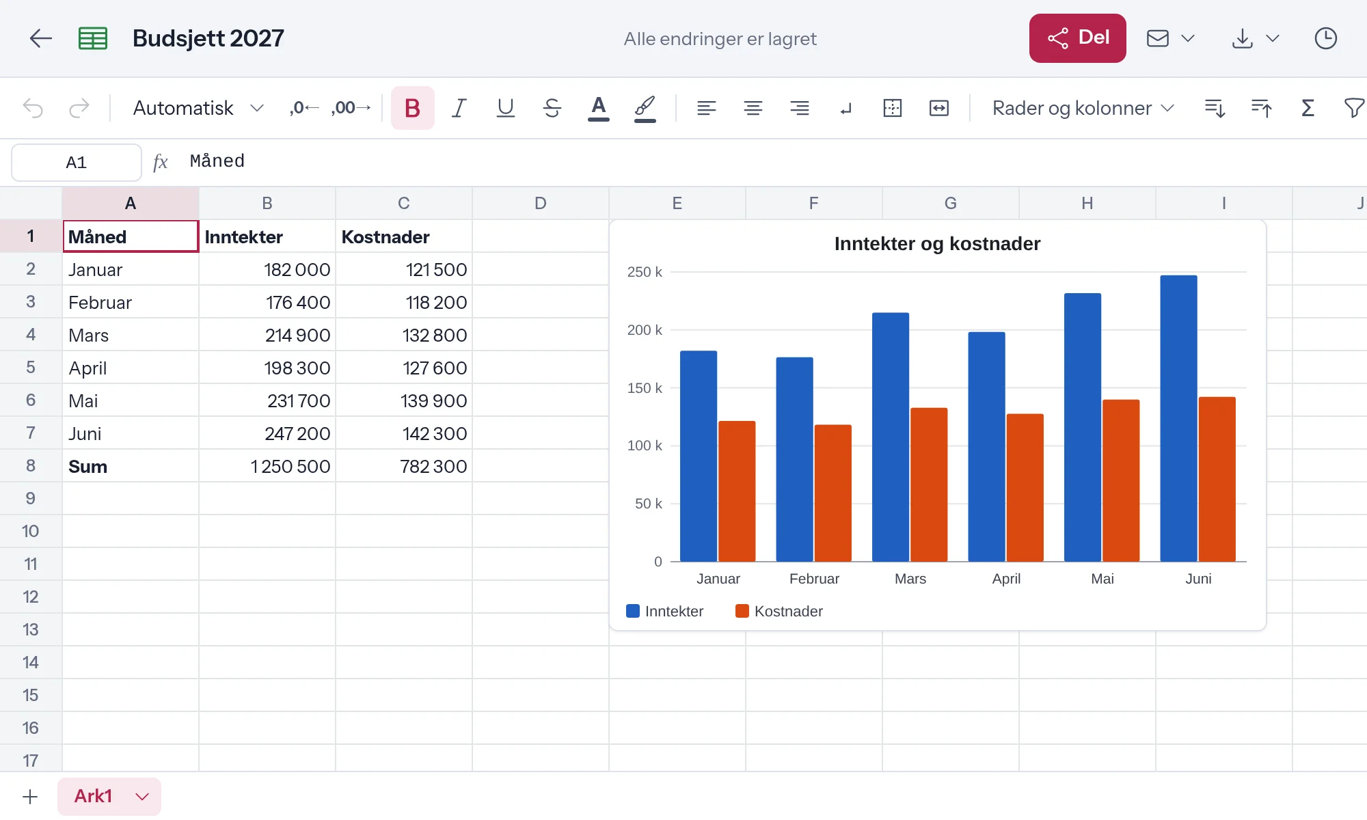1367x820 pixels.
Task: Toggle italic formatting
Action: pos(459,108)
